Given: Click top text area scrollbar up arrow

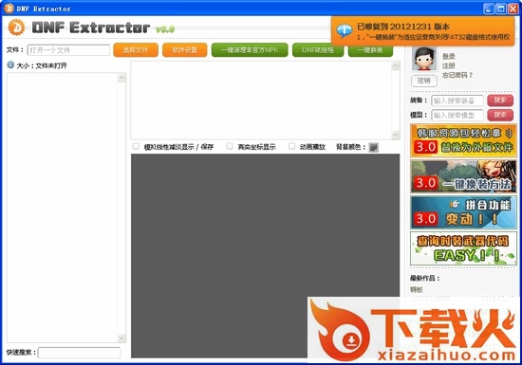Looking at the screenshot, I should [x=396, y=65].
